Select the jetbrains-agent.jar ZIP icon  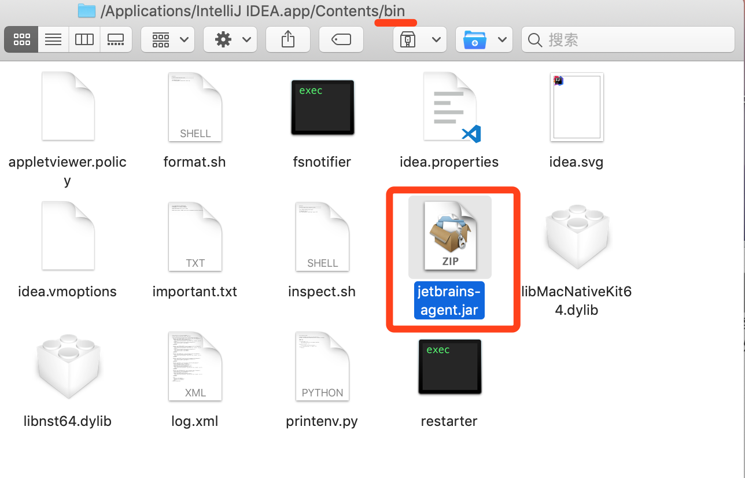[x=450, y=236]
